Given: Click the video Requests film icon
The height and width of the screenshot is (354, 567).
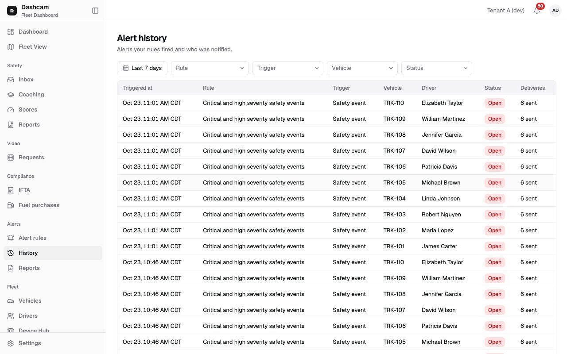Looking at the screenshot, I should (x=11, y=158).
